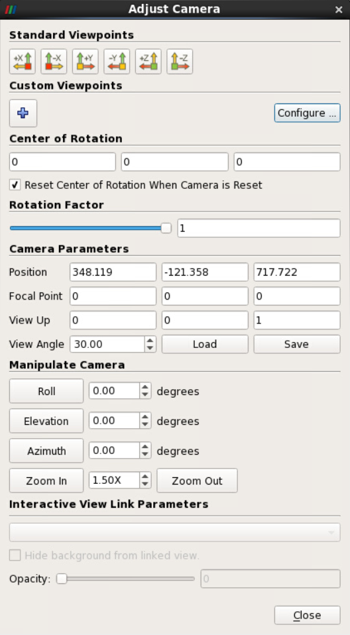Apply the Elevation button

46,421
